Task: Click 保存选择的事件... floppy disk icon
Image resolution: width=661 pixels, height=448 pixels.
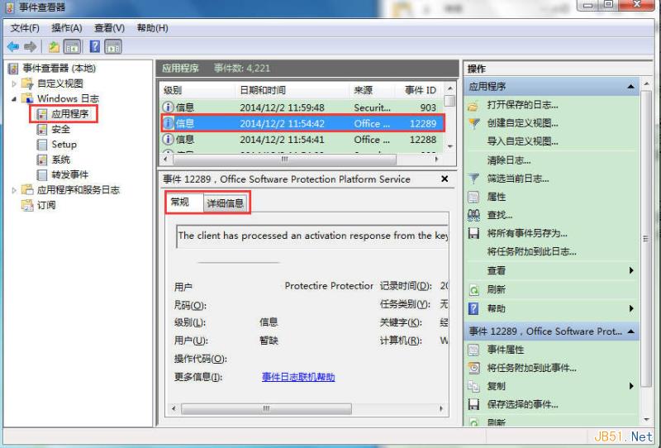Action: point(473,404)
